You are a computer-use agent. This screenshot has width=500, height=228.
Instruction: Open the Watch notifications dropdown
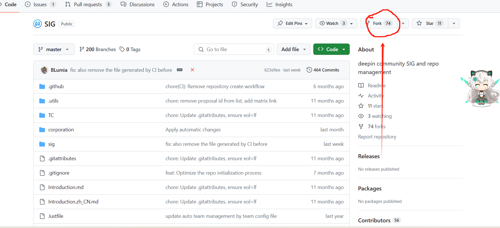point(336,23)
